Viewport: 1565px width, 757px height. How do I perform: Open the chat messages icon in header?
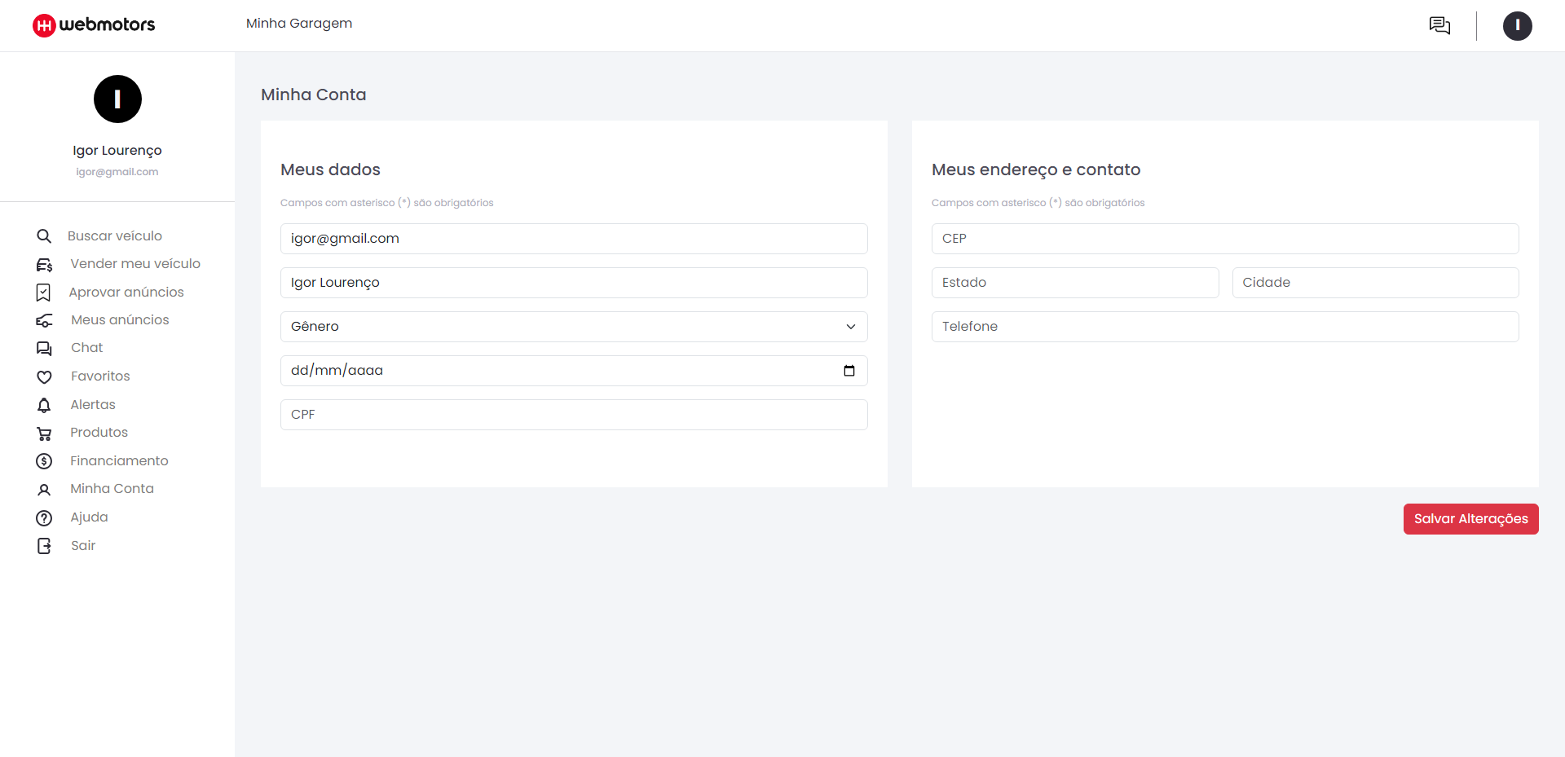point(1439,25)
